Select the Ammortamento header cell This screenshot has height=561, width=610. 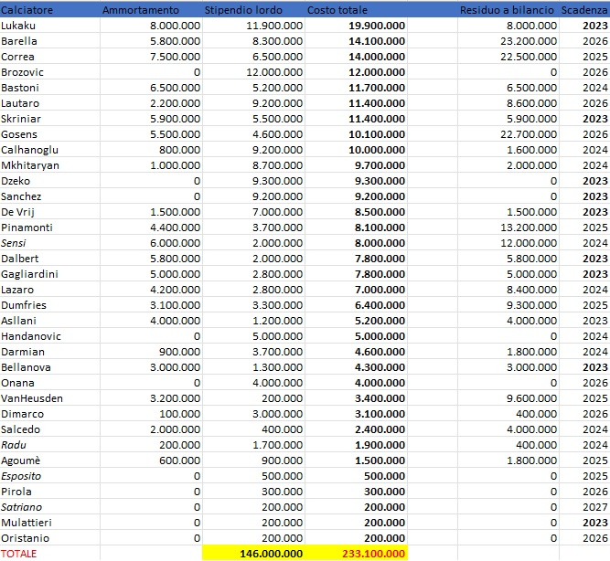click(x=140, y=10)
